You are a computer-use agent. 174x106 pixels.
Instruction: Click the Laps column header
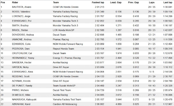tap(152, 2)
